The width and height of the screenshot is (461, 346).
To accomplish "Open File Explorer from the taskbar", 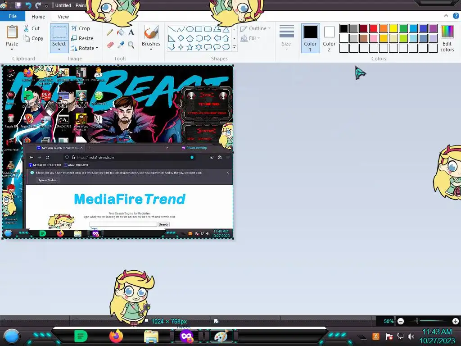I will coord(151,336).
